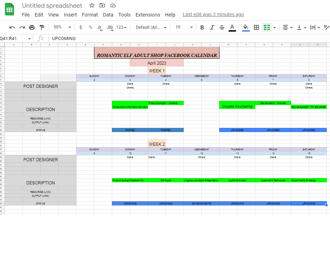Open the Data menu

pos(108,15)
